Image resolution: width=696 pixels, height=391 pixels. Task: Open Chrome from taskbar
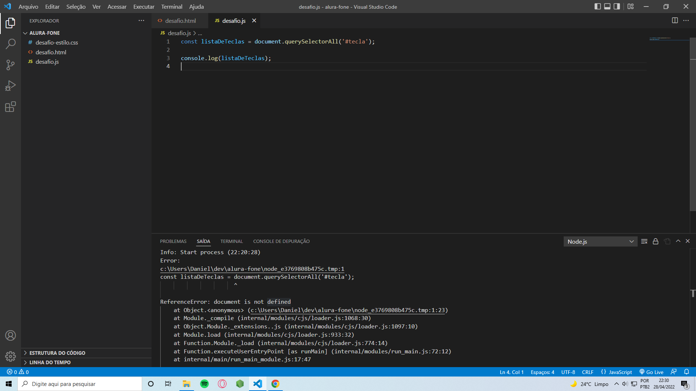coord(275,384)
